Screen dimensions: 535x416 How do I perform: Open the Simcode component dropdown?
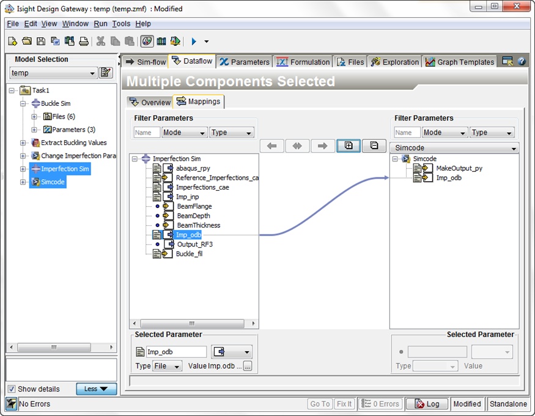click(454, 148)
